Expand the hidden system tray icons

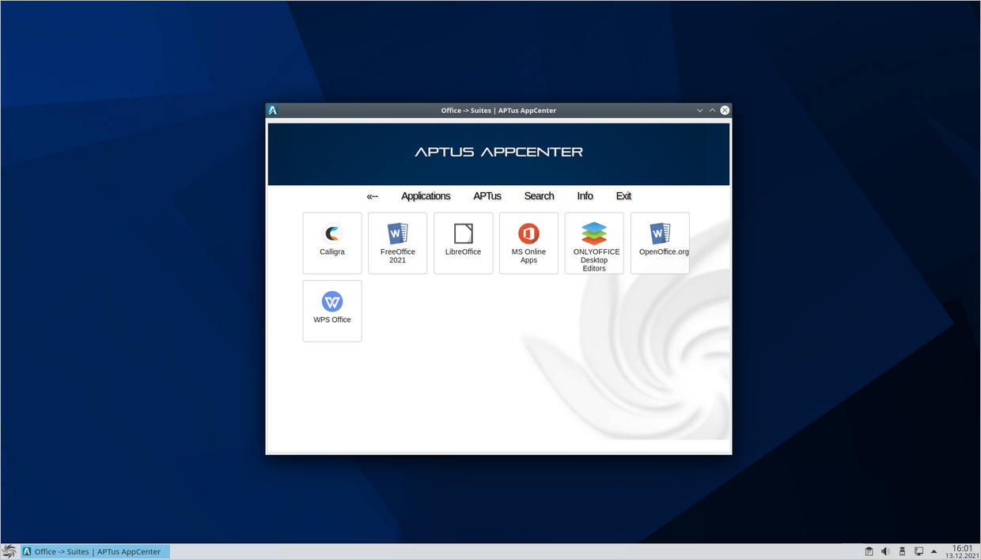point(934,551)
